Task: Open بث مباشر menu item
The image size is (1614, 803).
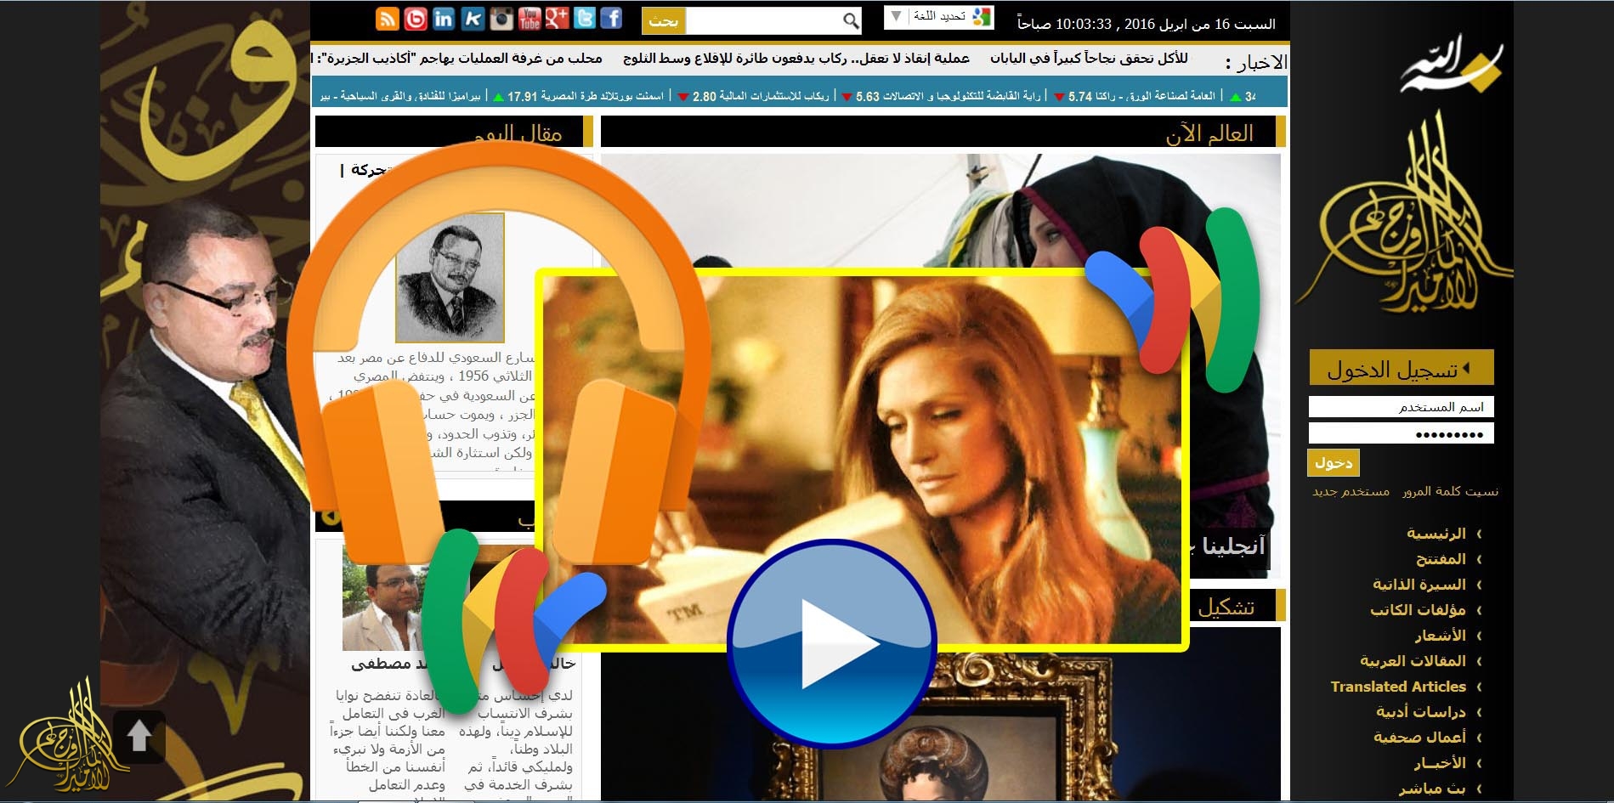Action: 1432,789
